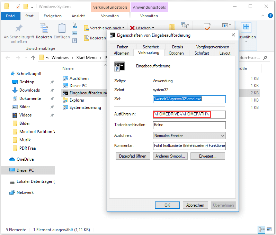
Task: Click the scissors cut icon
Action: (x=75, y=25)
